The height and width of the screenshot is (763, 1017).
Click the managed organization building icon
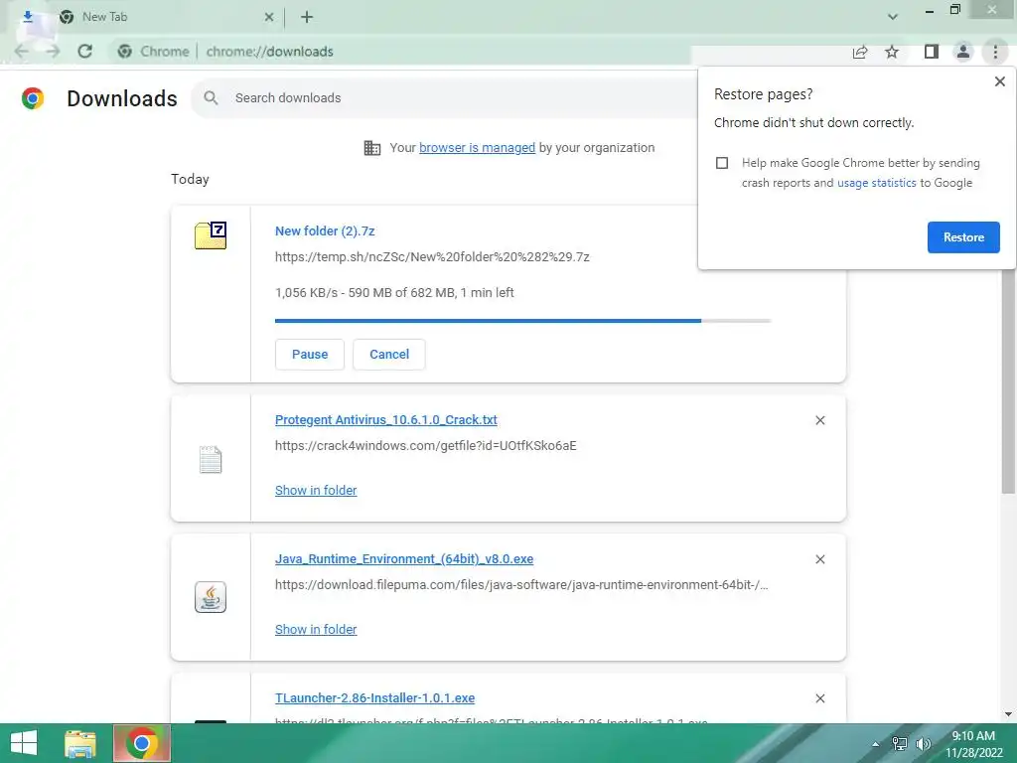(372, 148)
